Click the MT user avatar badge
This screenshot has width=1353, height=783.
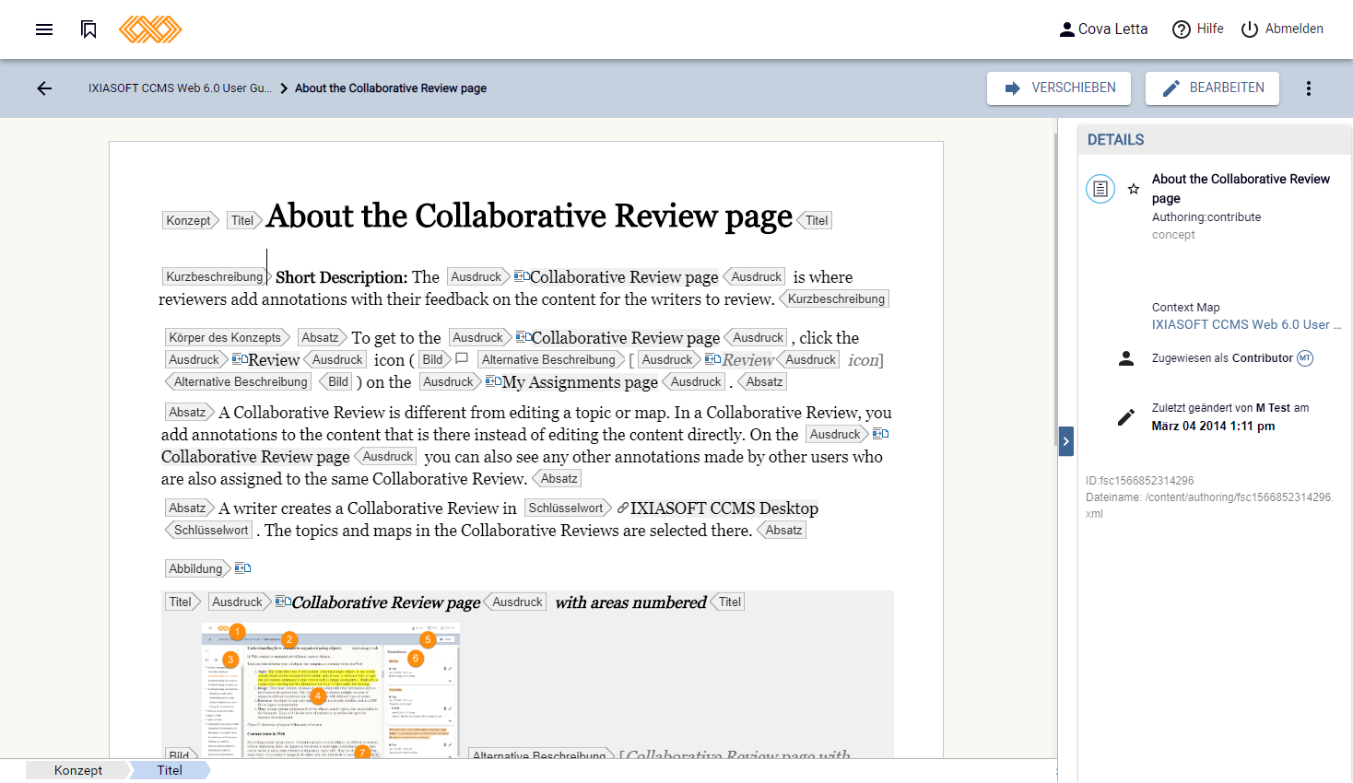coord(1305,358)
